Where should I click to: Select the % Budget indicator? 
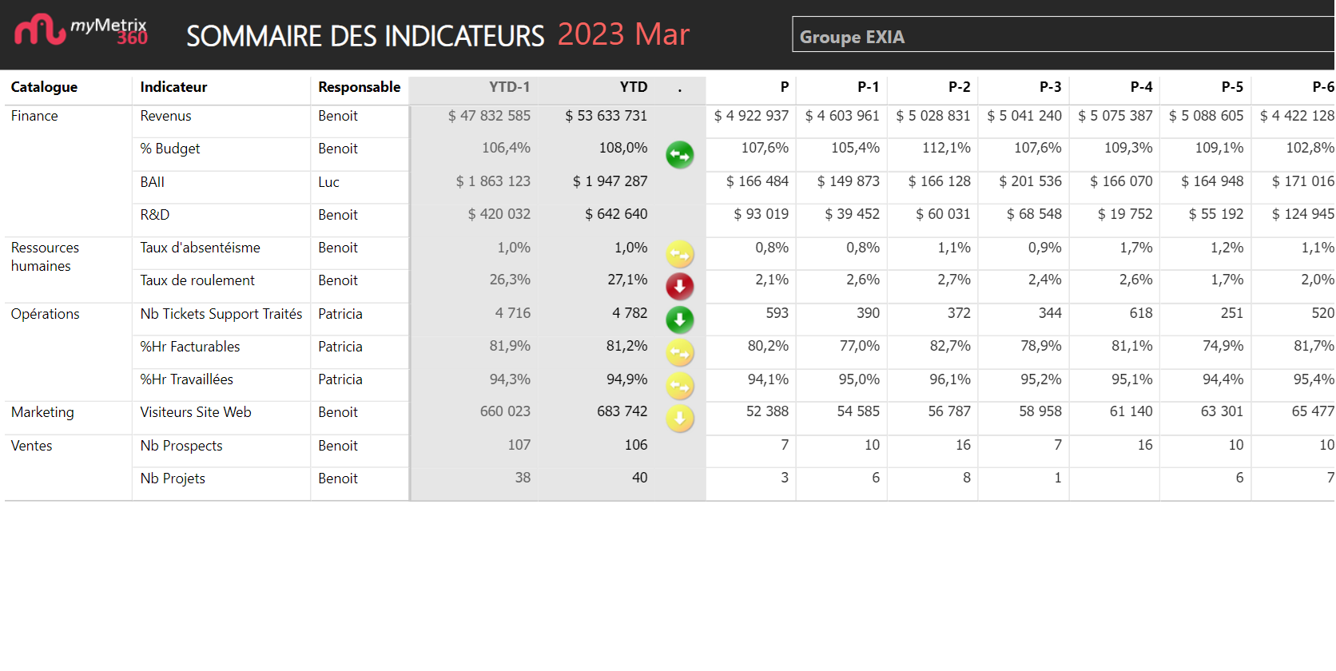pyautogui.click(x=170, y=149)
